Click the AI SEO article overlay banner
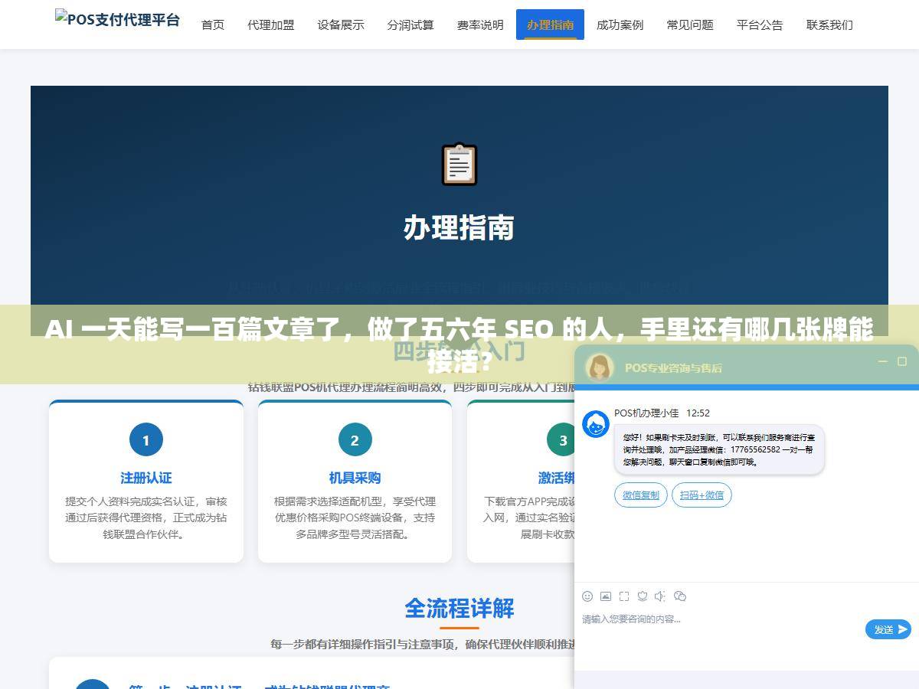Screen dimensions: 919x689 [x=459, y=344]
